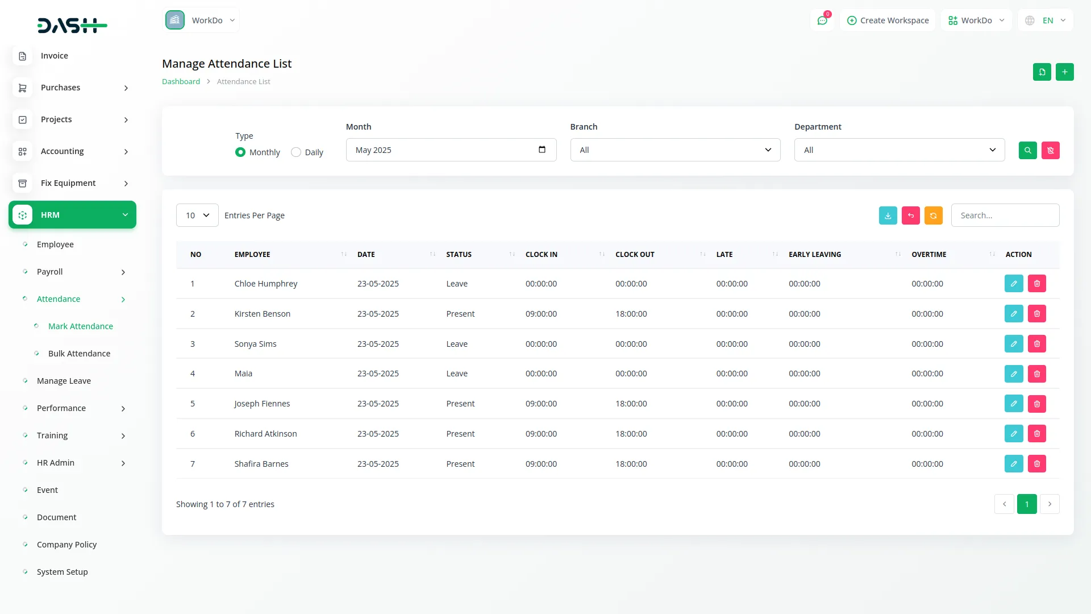This screenshot has height=614, width=1091.
Task: Open the Department dropdown
Action: point(899,150)
